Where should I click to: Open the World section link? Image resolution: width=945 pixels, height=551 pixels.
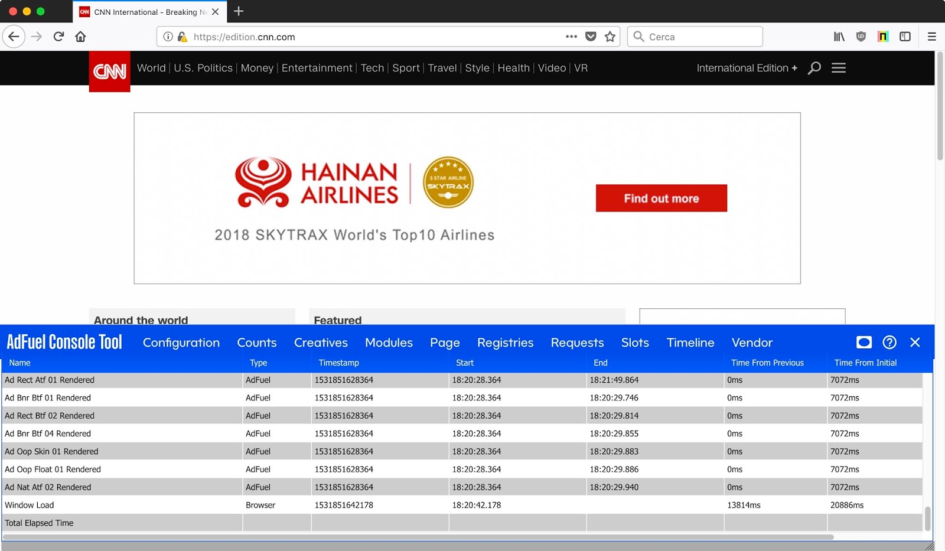click(151, 68)
